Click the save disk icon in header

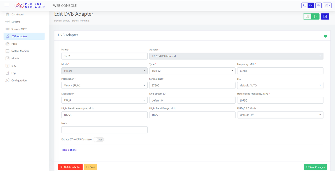point(318,5)
